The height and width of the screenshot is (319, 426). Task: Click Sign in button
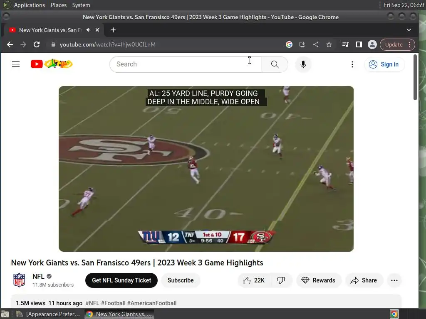click(384, 64)
